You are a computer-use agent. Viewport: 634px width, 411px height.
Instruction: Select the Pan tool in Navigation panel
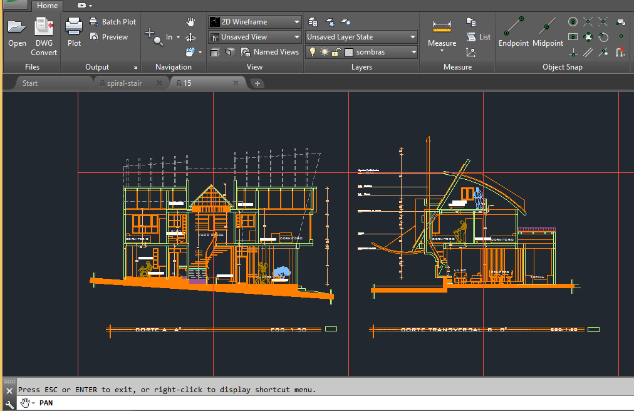[x=190, y=22]
